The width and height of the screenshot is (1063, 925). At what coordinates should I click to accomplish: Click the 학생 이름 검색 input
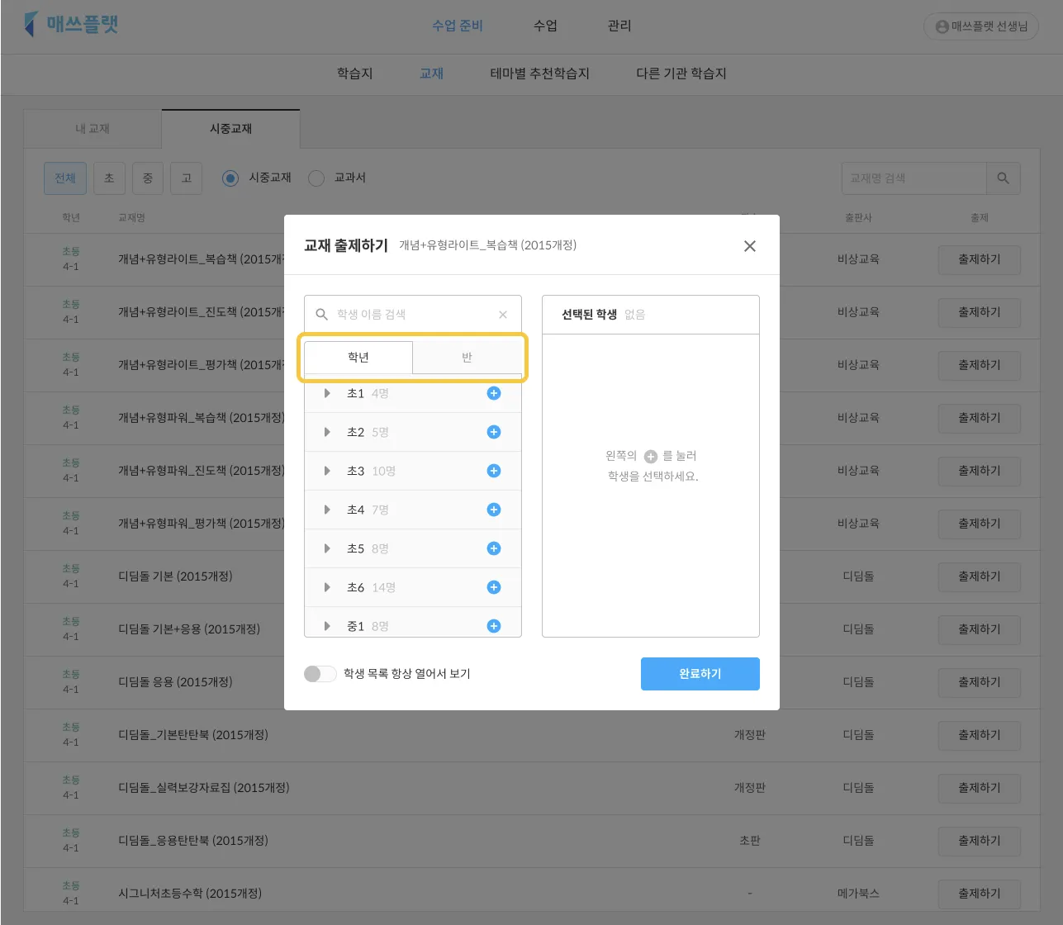(x=411, y=315)
